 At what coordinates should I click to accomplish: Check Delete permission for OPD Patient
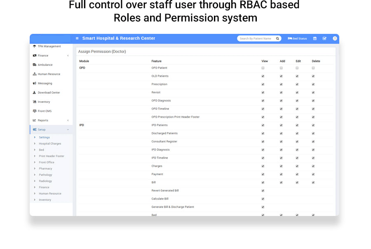(x=313, y=68)
